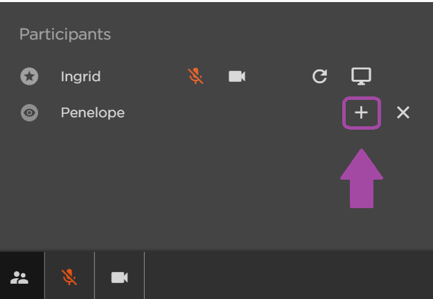Click the star moderator icon beside Ingrid
Viewport: 433px width, 299px height.
click(29, 76)
